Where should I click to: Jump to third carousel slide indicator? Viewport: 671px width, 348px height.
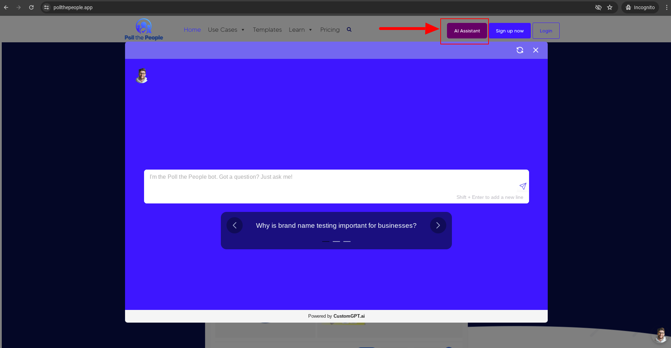tap(347, 242)
